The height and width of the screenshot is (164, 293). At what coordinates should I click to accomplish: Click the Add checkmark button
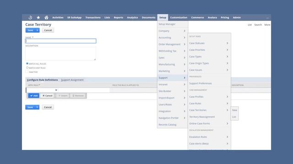point(34,96)
